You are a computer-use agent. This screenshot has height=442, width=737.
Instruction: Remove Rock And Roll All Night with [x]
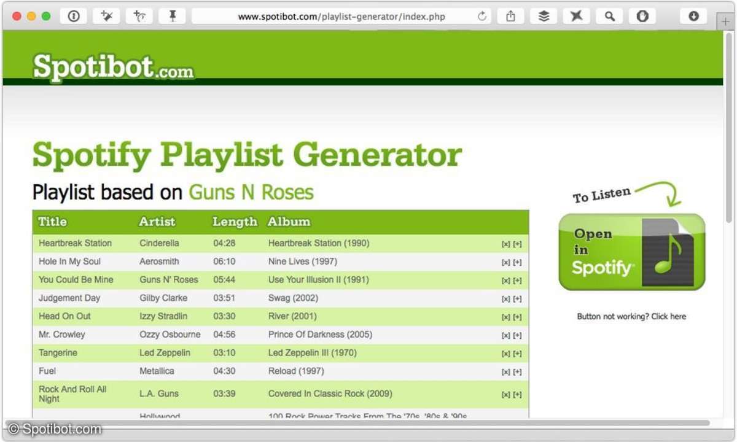(505, 395)
